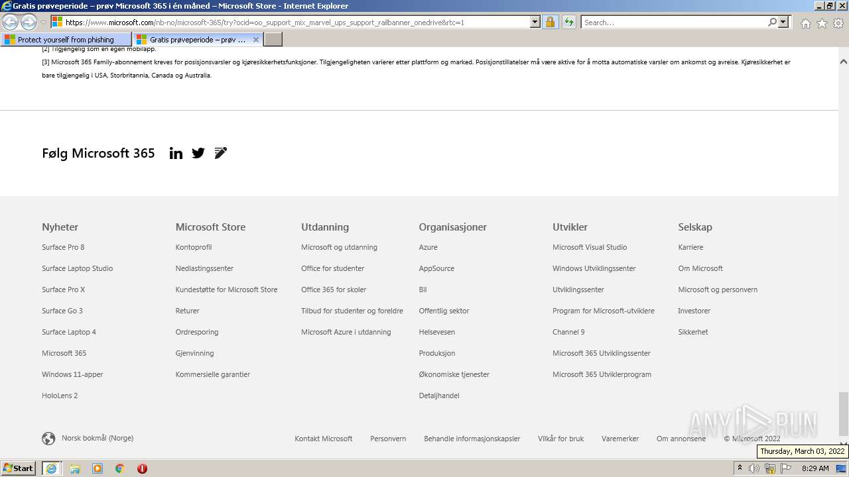The image size is (849, 477).
Task: Go back with browser Back arrow
Action: point(11,23)
